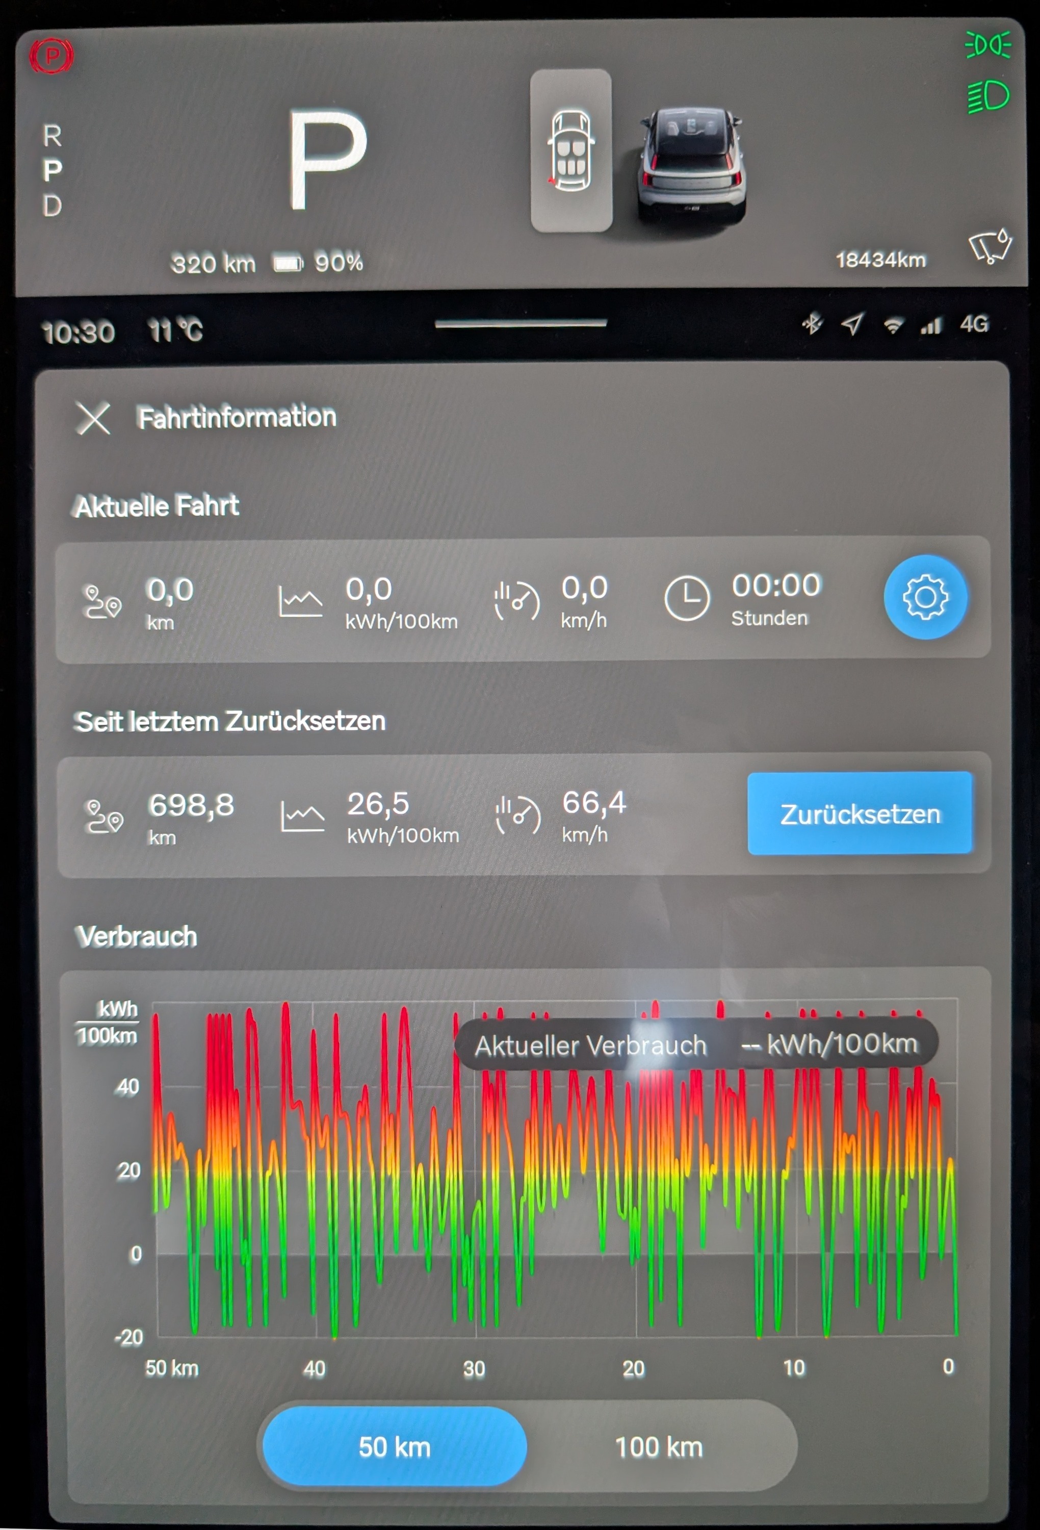This screenshot has height=1530, width=1040.
Task: Tap the top-view car doors icon
Action: point(570,151)
